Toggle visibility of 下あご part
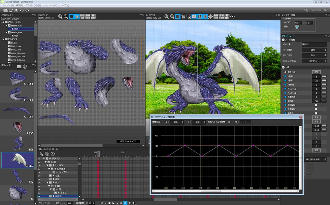 coord(39,193)
